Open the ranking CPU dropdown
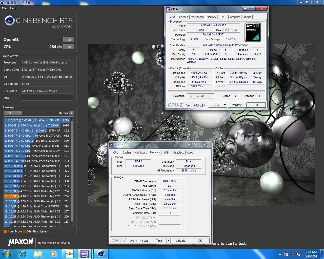The image size is (324, 259). pos(13,113)
